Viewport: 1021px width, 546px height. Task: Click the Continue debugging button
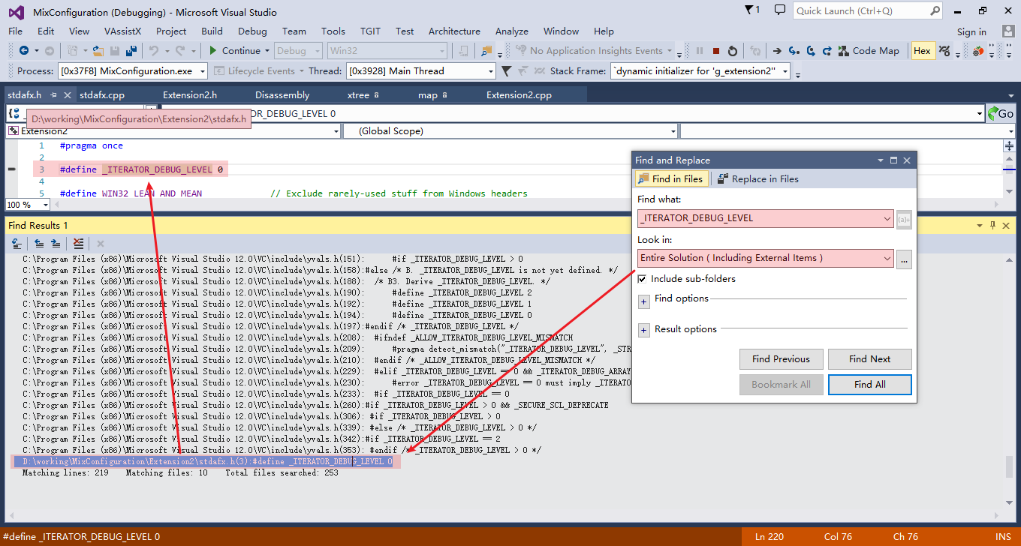233,51
